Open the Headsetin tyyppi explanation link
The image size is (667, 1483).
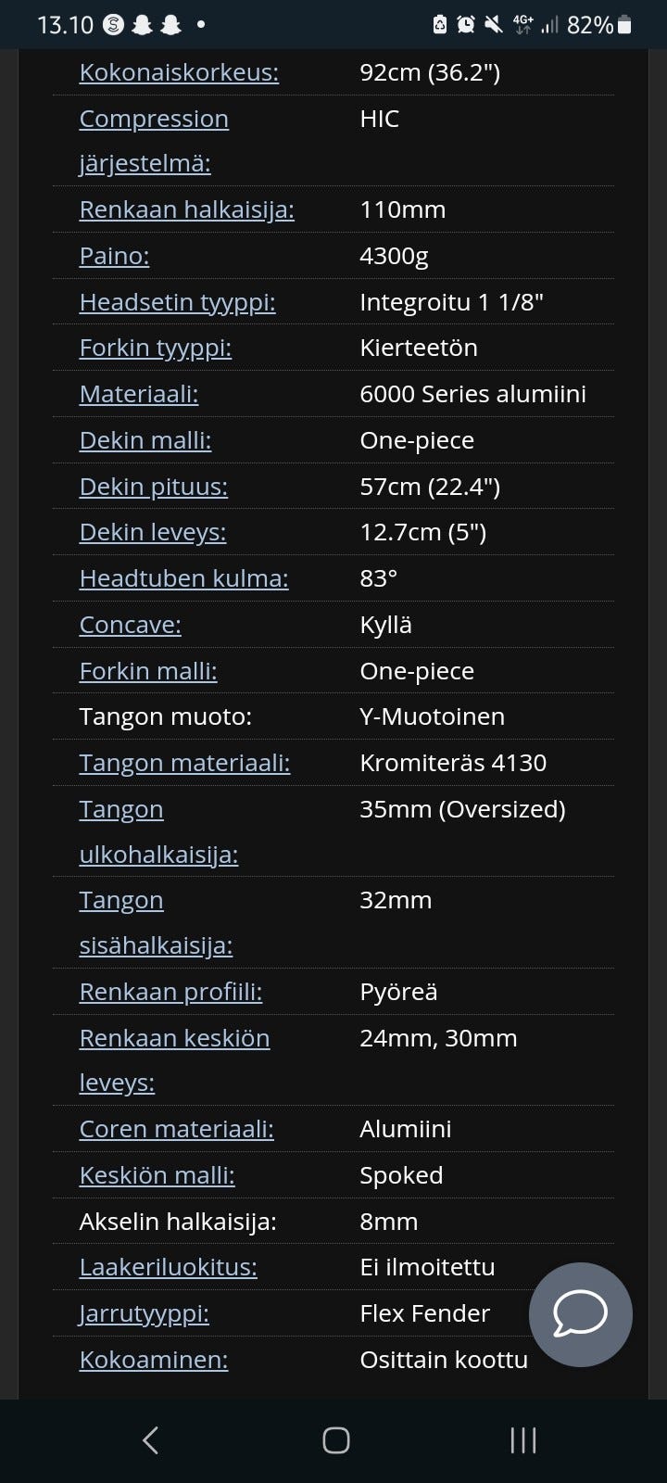pos(177,302)
